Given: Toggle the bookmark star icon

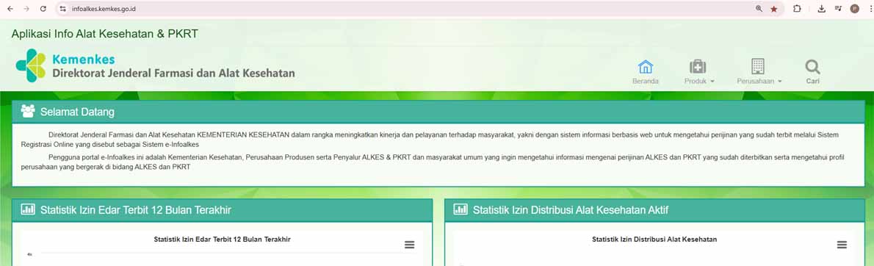Looking at the screenshot, I should pyautogui.click(x=773, y=9).
